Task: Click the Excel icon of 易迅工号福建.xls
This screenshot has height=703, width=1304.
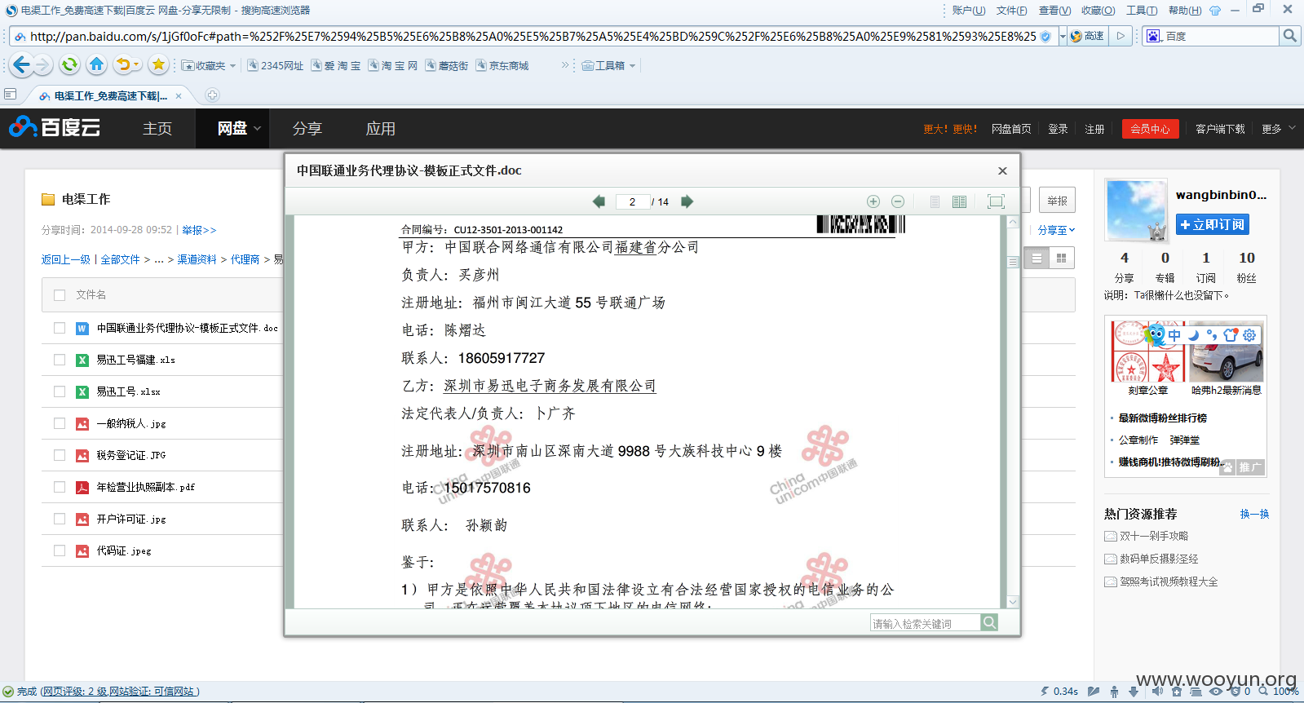Action: pos(82,360)
